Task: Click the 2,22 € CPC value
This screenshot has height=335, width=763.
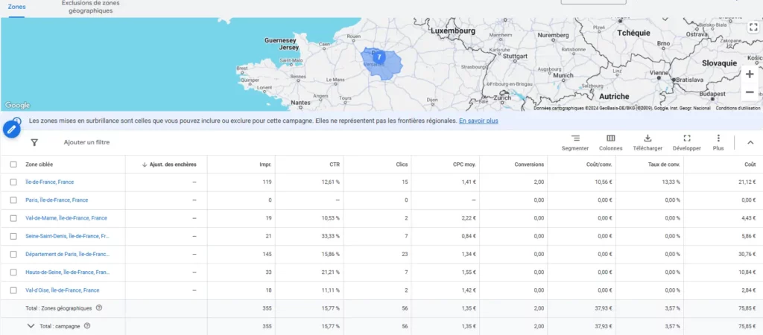Action: 468,218
